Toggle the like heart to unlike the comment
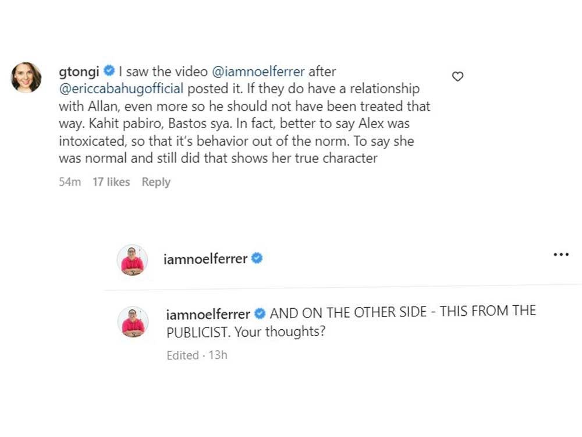This screenshot has width=582, height=437. pos(457,76)
